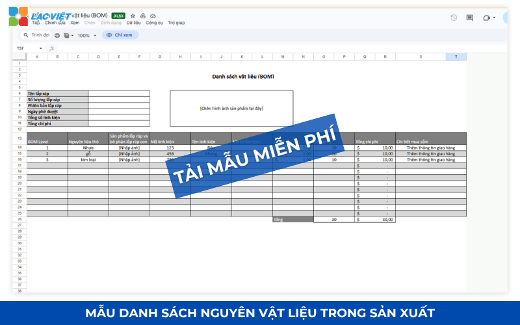This screenshot has height=325, width=520.
Task: Click the 'Chi tiết mua sắm' header cell
Action: 431,138
